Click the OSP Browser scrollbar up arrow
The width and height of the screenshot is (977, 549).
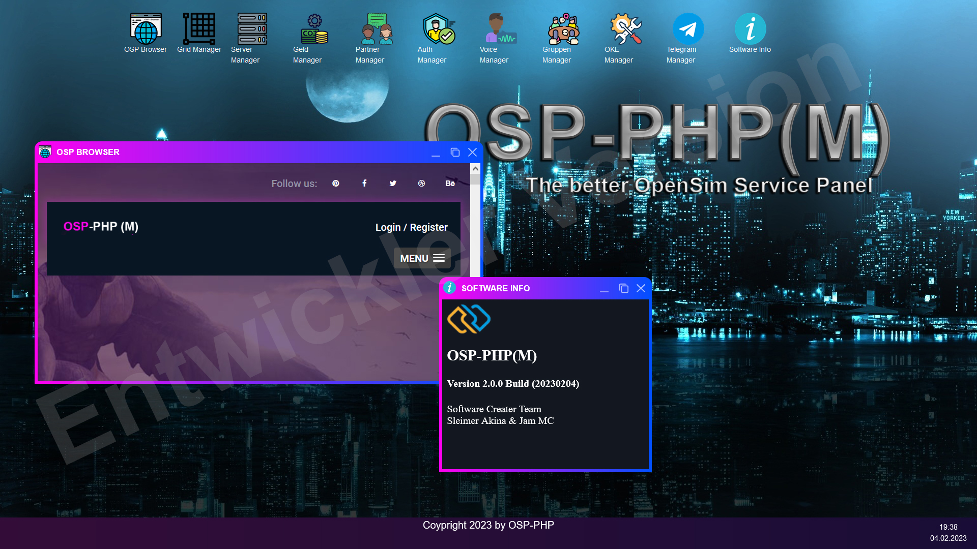[x=475, y=169]
